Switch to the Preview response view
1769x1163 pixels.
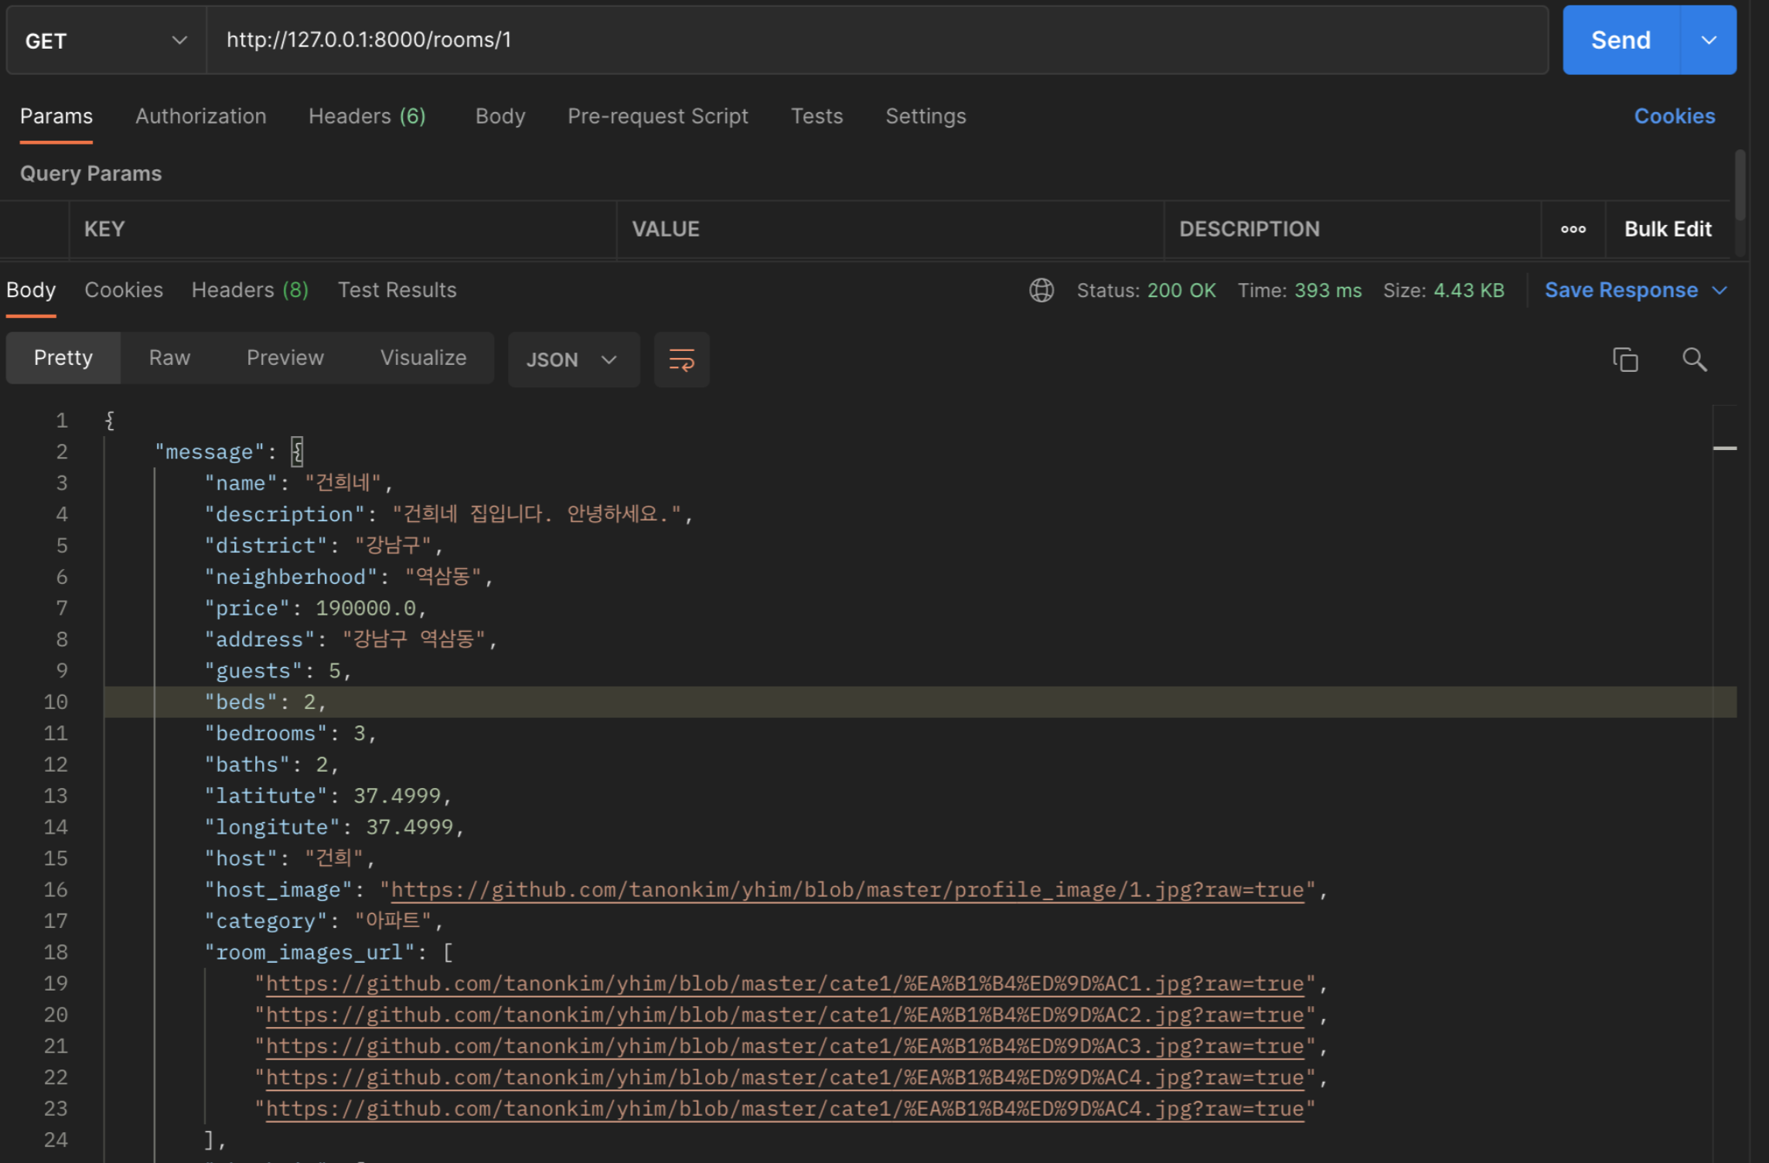285,357
